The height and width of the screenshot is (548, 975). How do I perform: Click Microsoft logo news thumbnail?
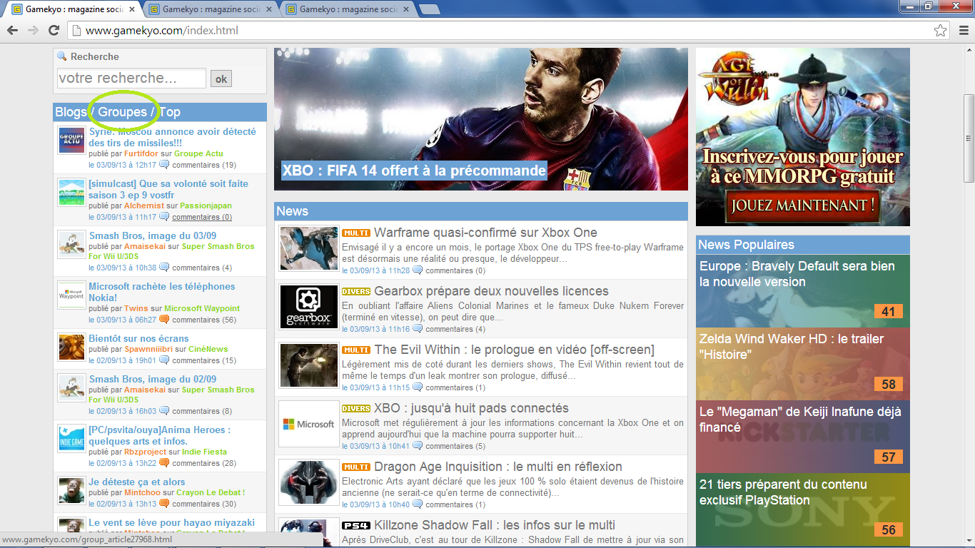coord(308,424)
